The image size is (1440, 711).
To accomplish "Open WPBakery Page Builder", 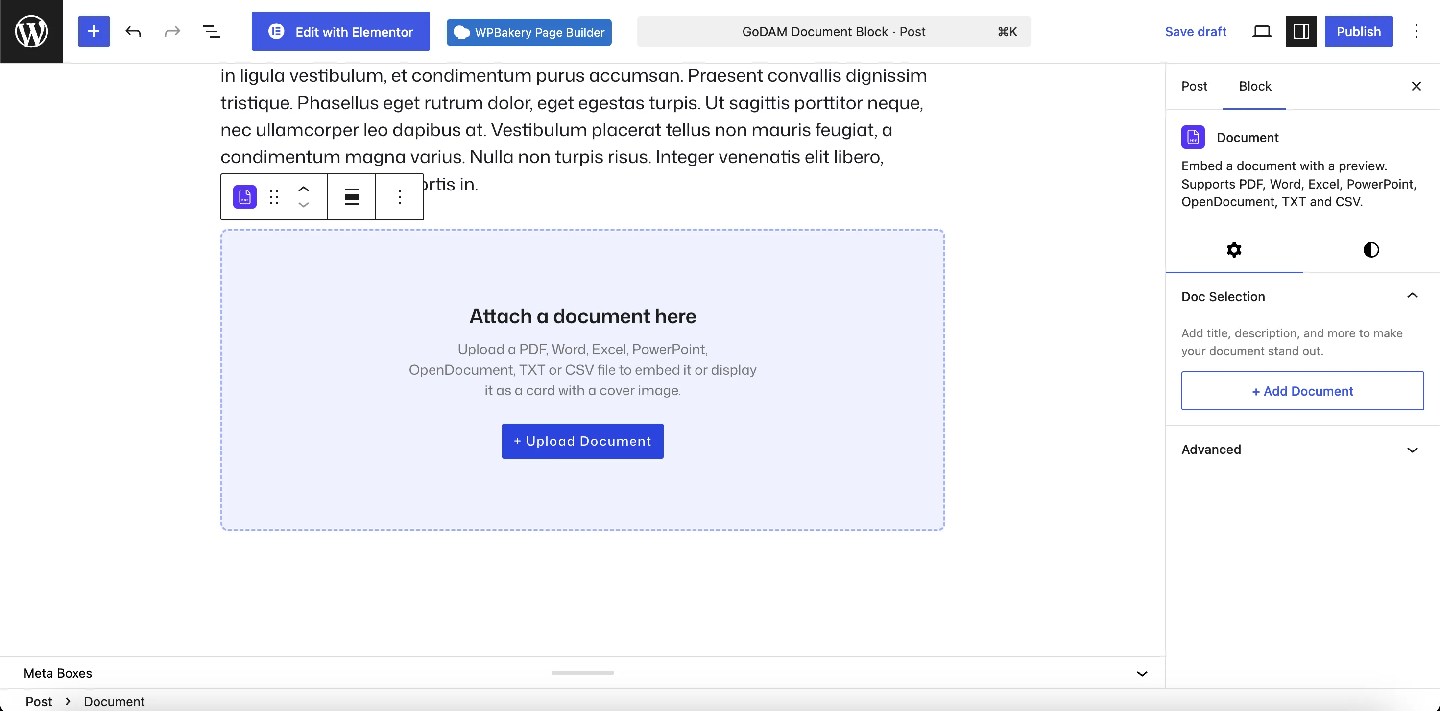I will click(529, 32).
